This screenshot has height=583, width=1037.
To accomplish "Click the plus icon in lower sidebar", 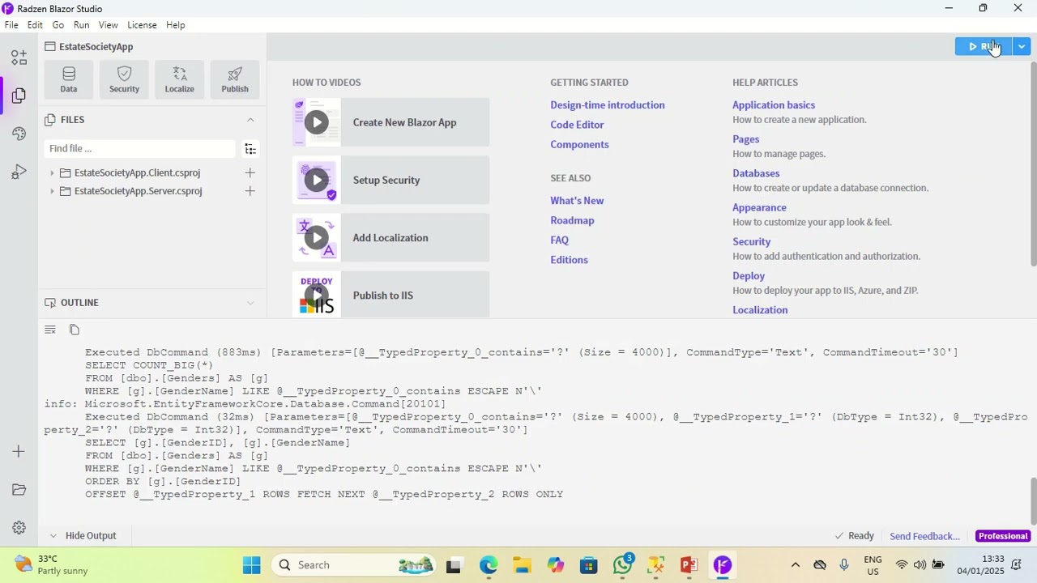I will pyautogui.click(x=19, y=451).
